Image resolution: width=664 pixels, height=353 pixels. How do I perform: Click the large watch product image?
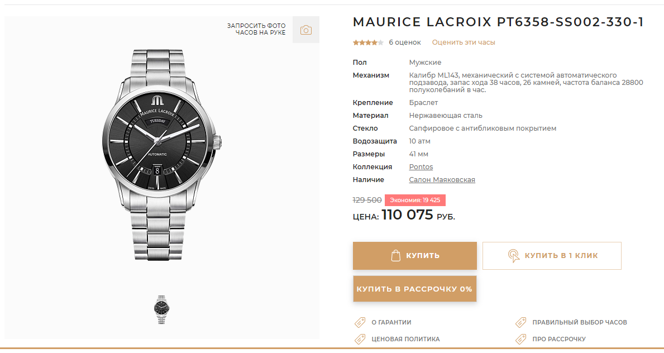point(162,155)
